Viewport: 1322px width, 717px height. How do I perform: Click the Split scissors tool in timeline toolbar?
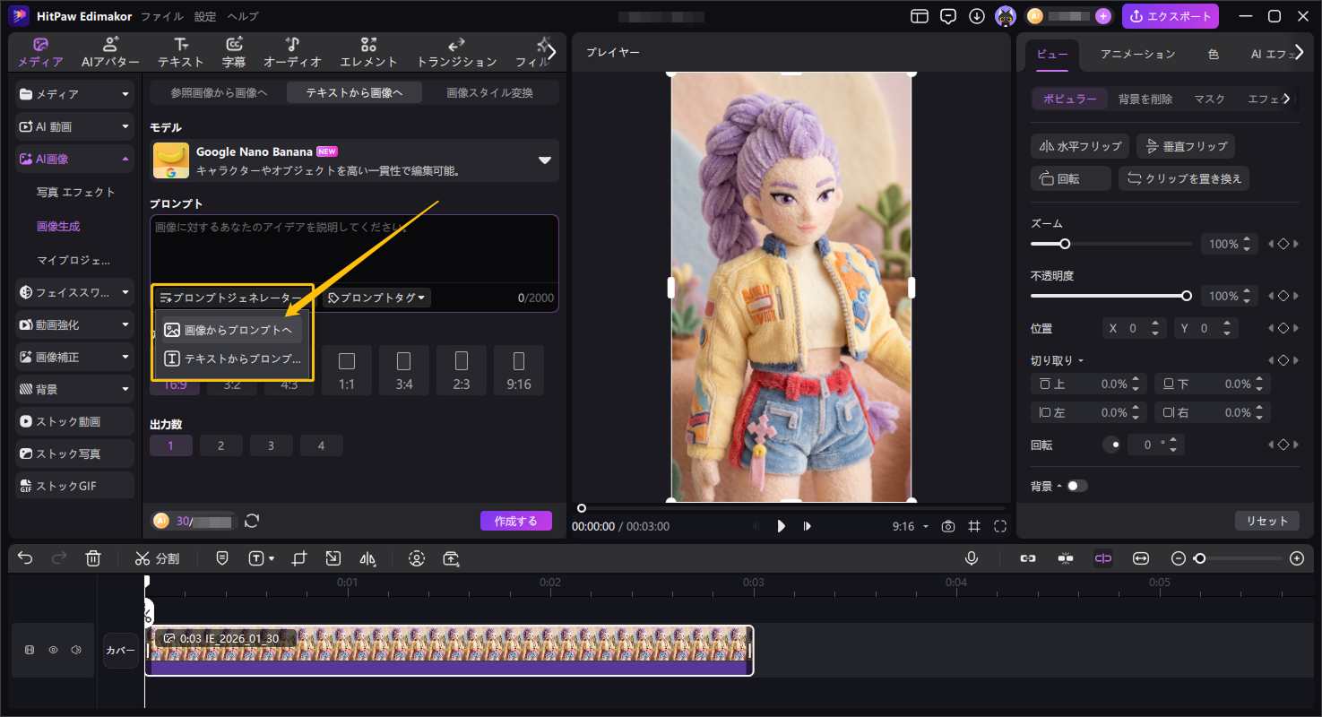[x=158, y=558]
